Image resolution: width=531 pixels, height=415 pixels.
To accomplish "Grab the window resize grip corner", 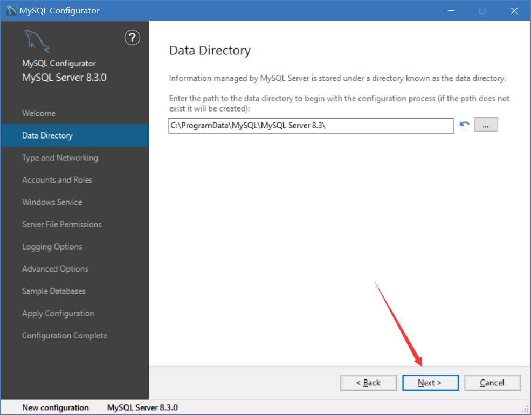I will pos(525,410).
